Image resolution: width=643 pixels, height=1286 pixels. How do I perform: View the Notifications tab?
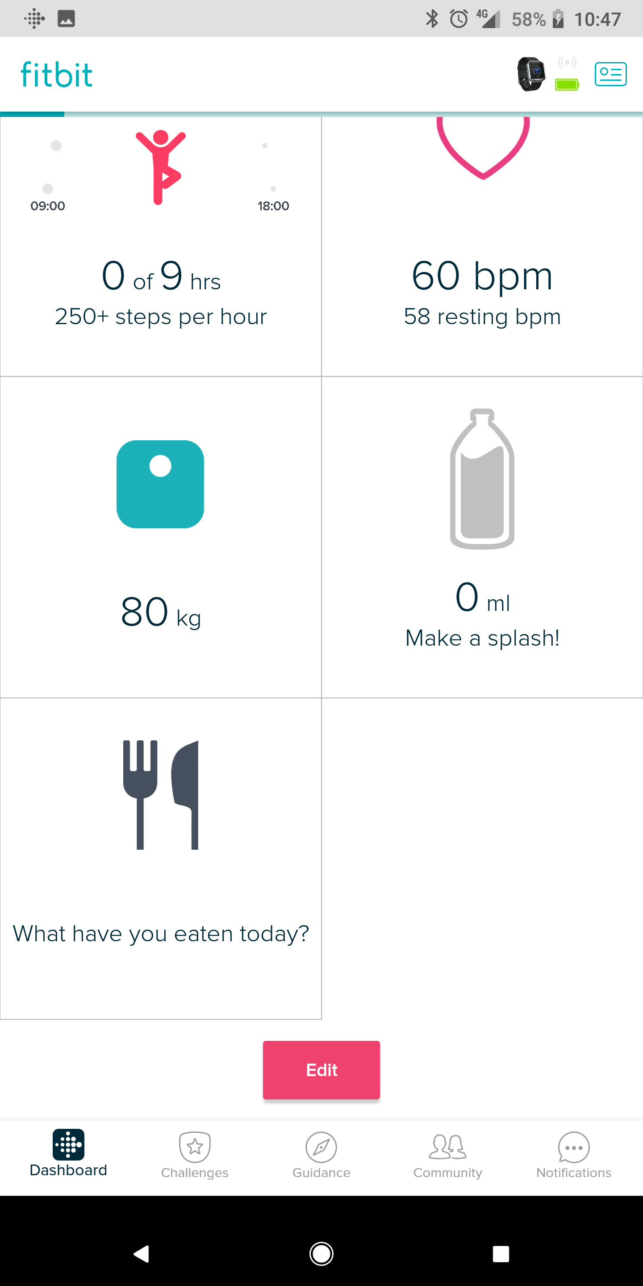coord(574,1155)
